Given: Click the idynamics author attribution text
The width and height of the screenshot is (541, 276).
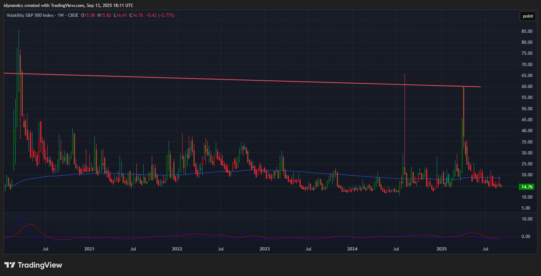Looking at the screenshot, I should coord(68,5).
